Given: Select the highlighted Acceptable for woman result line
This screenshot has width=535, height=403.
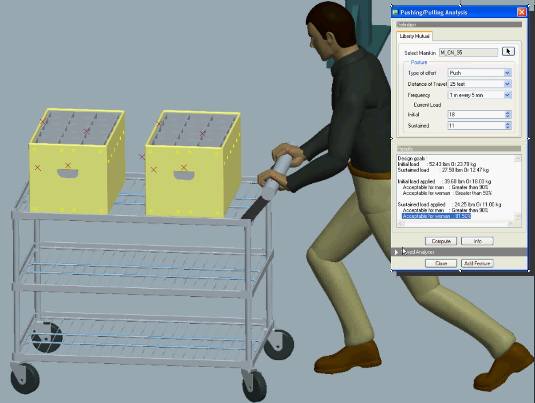Looking at the screenshot, I should [436, 216].
